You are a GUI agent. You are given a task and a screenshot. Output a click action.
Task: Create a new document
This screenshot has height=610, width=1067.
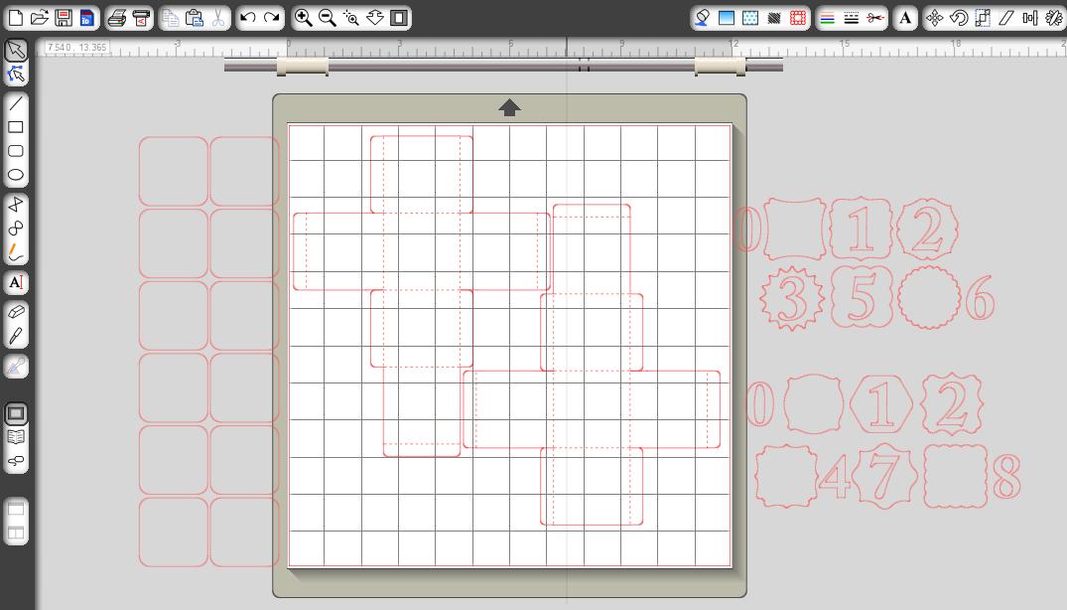coord(16,18)
